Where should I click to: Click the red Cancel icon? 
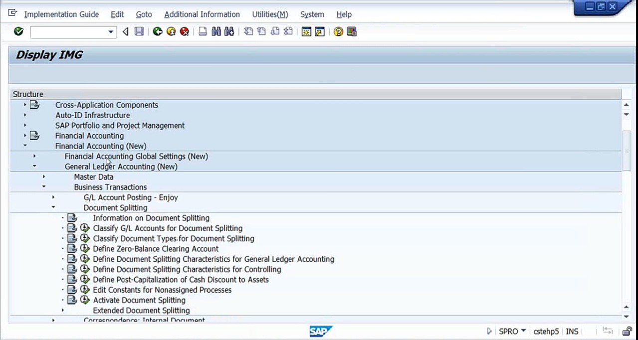(185, 31)
